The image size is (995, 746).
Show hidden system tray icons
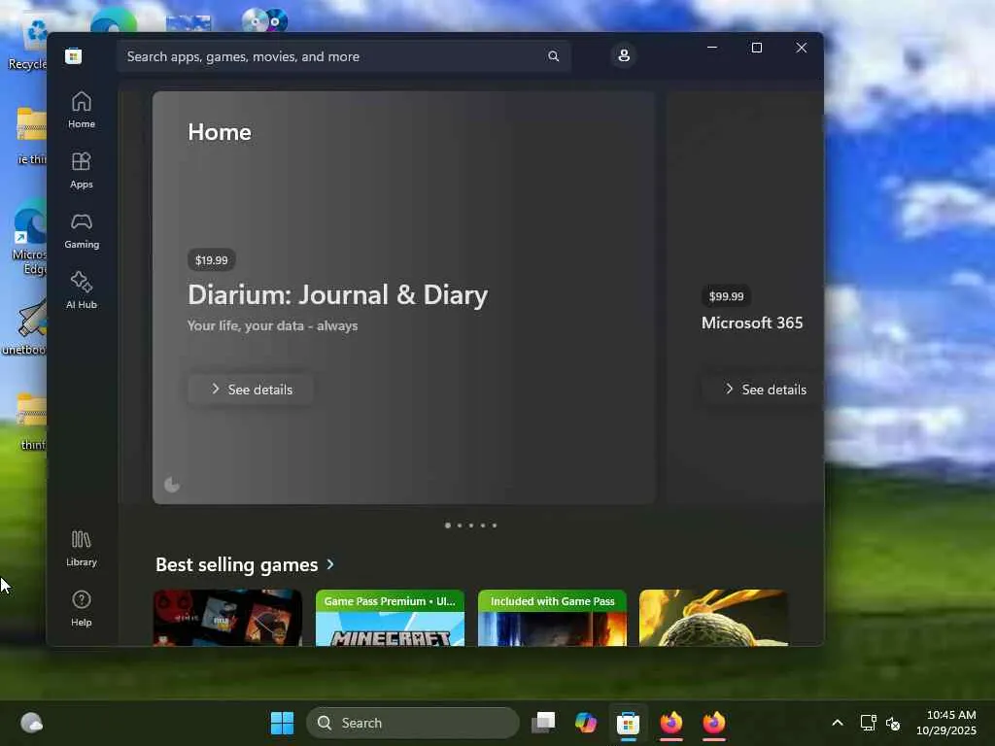click(x=838, y=723)
